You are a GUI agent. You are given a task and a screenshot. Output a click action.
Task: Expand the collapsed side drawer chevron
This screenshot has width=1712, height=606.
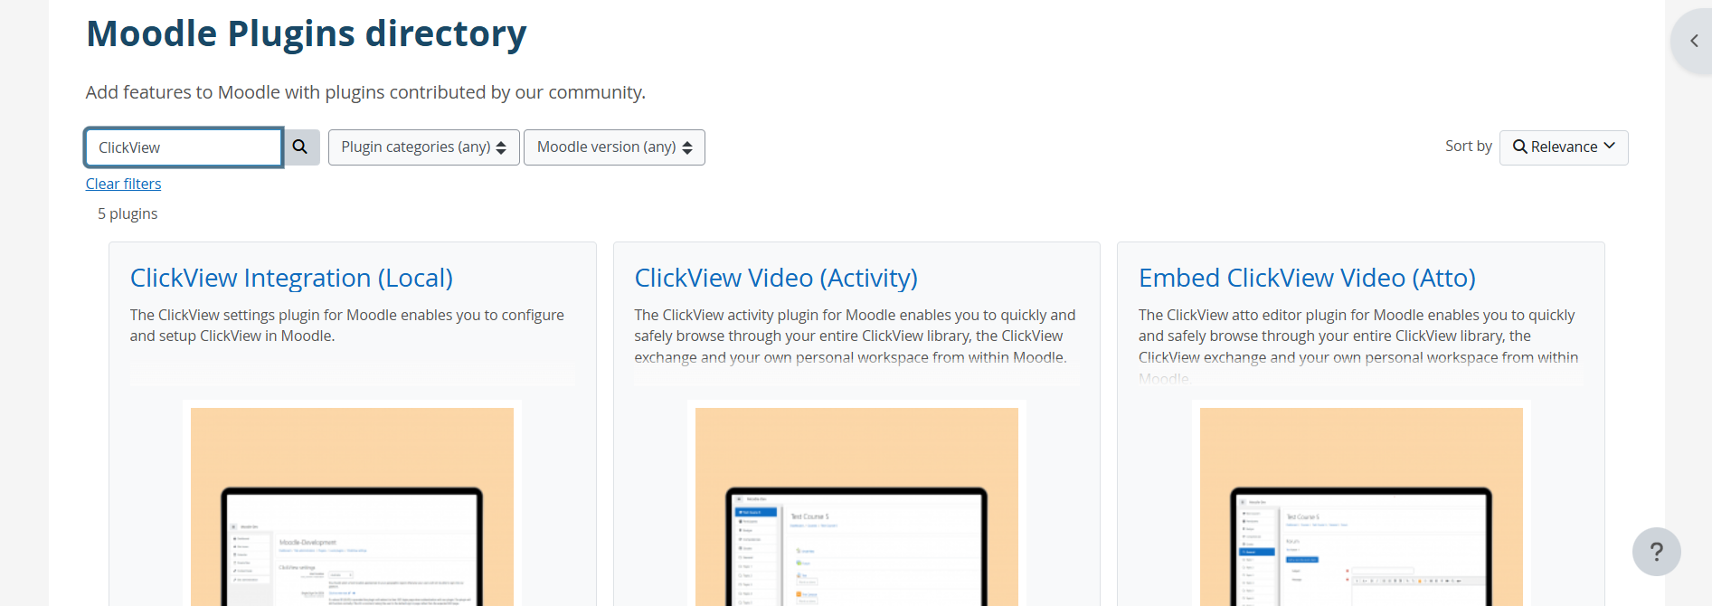click(x=1693, y=41)
